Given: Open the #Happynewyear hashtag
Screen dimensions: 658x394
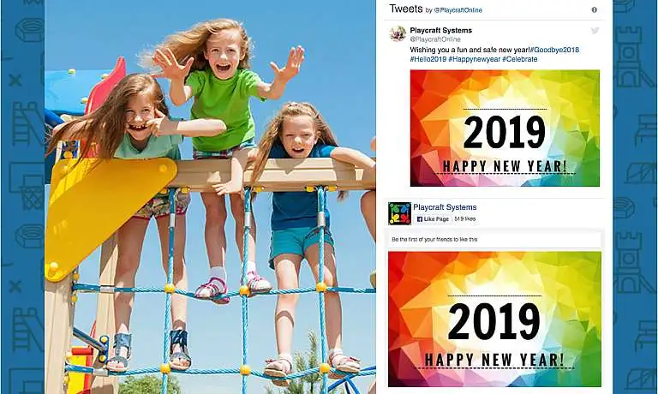Looking at the screenshot, I should coord(474,59).
